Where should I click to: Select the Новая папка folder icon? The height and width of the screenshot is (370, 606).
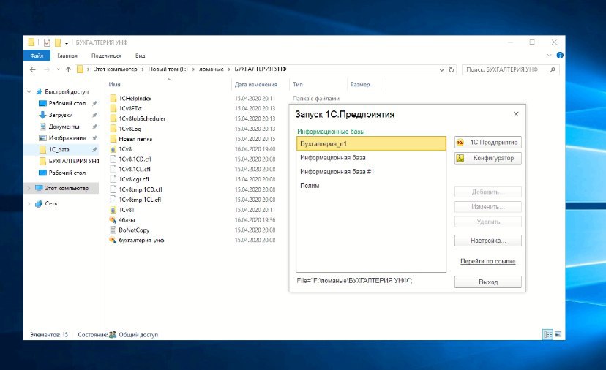click(x=113, y=139)
